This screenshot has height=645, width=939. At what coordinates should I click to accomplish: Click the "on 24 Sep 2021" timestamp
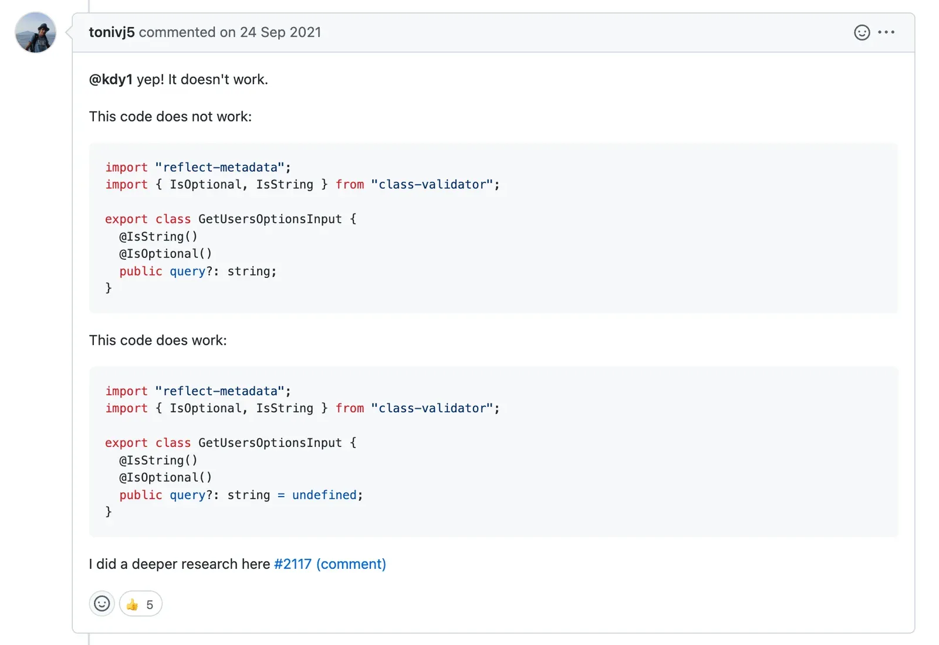click(x=271, y=32)
